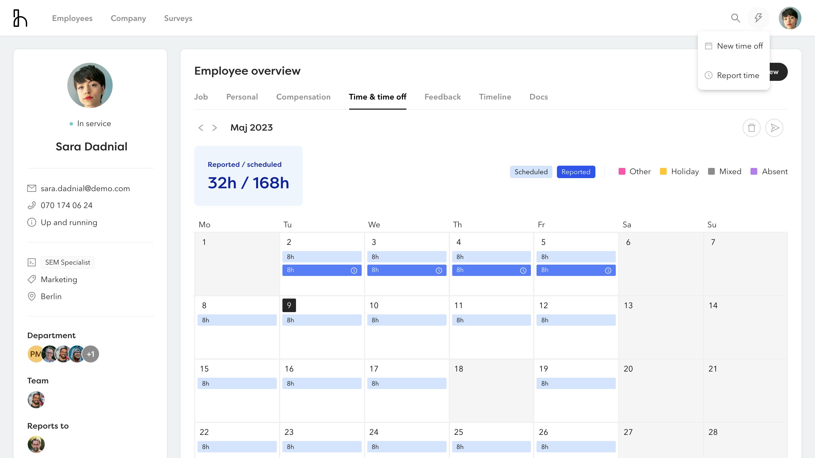
Task: Click the gray Mixed legend swatch
Action: 711,172
